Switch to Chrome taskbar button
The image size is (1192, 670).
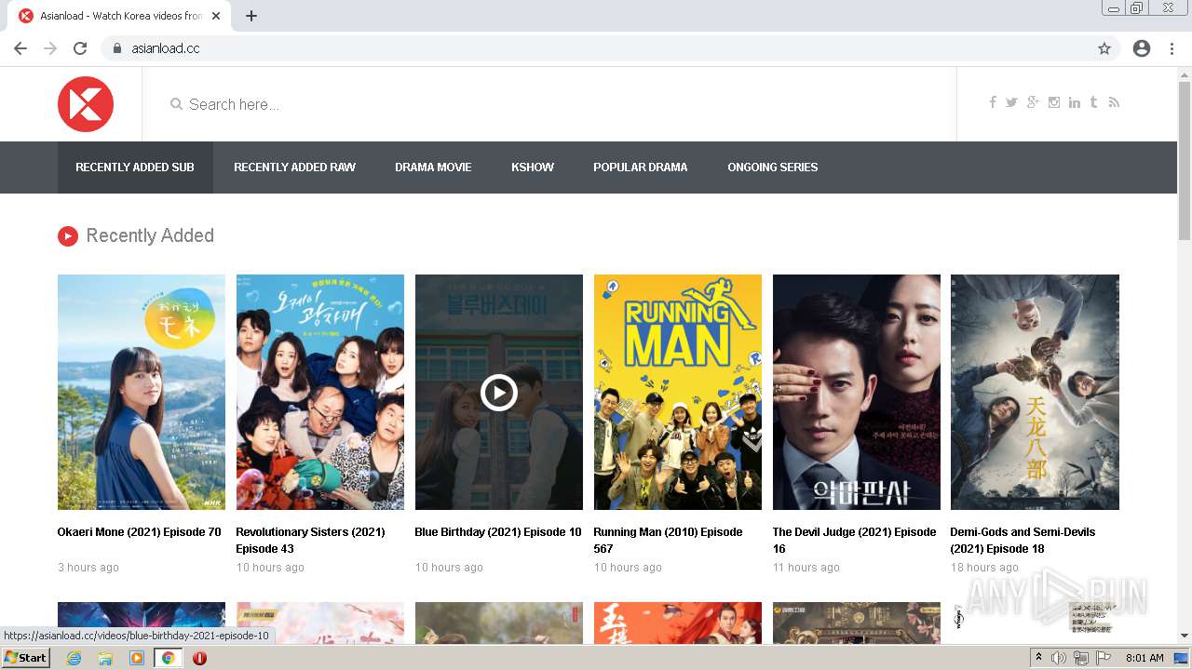(x=169, y=658)
